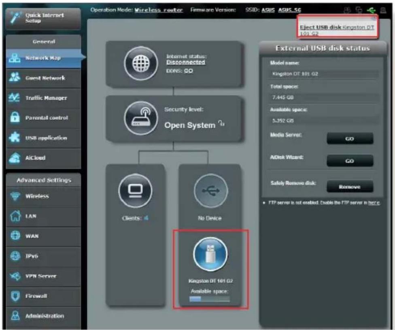Click the Disconnected internet status link
The width and height of the screenshot is (395, 330).
[x=186, y=62]
